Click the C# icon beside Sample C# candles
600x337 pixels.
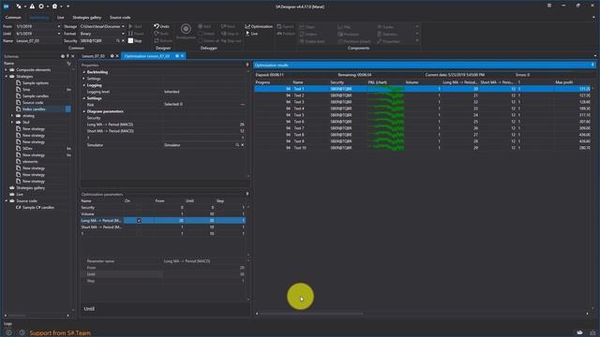coord(18,207)
